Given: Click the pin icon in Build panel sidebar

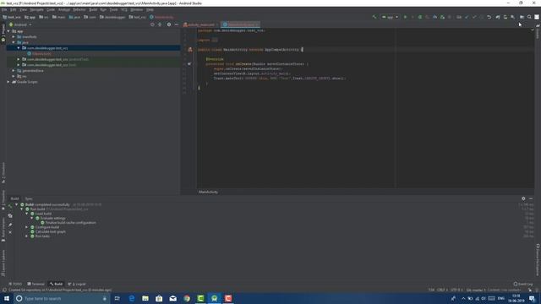Looking at the screenshot, I should pos(10,225).
